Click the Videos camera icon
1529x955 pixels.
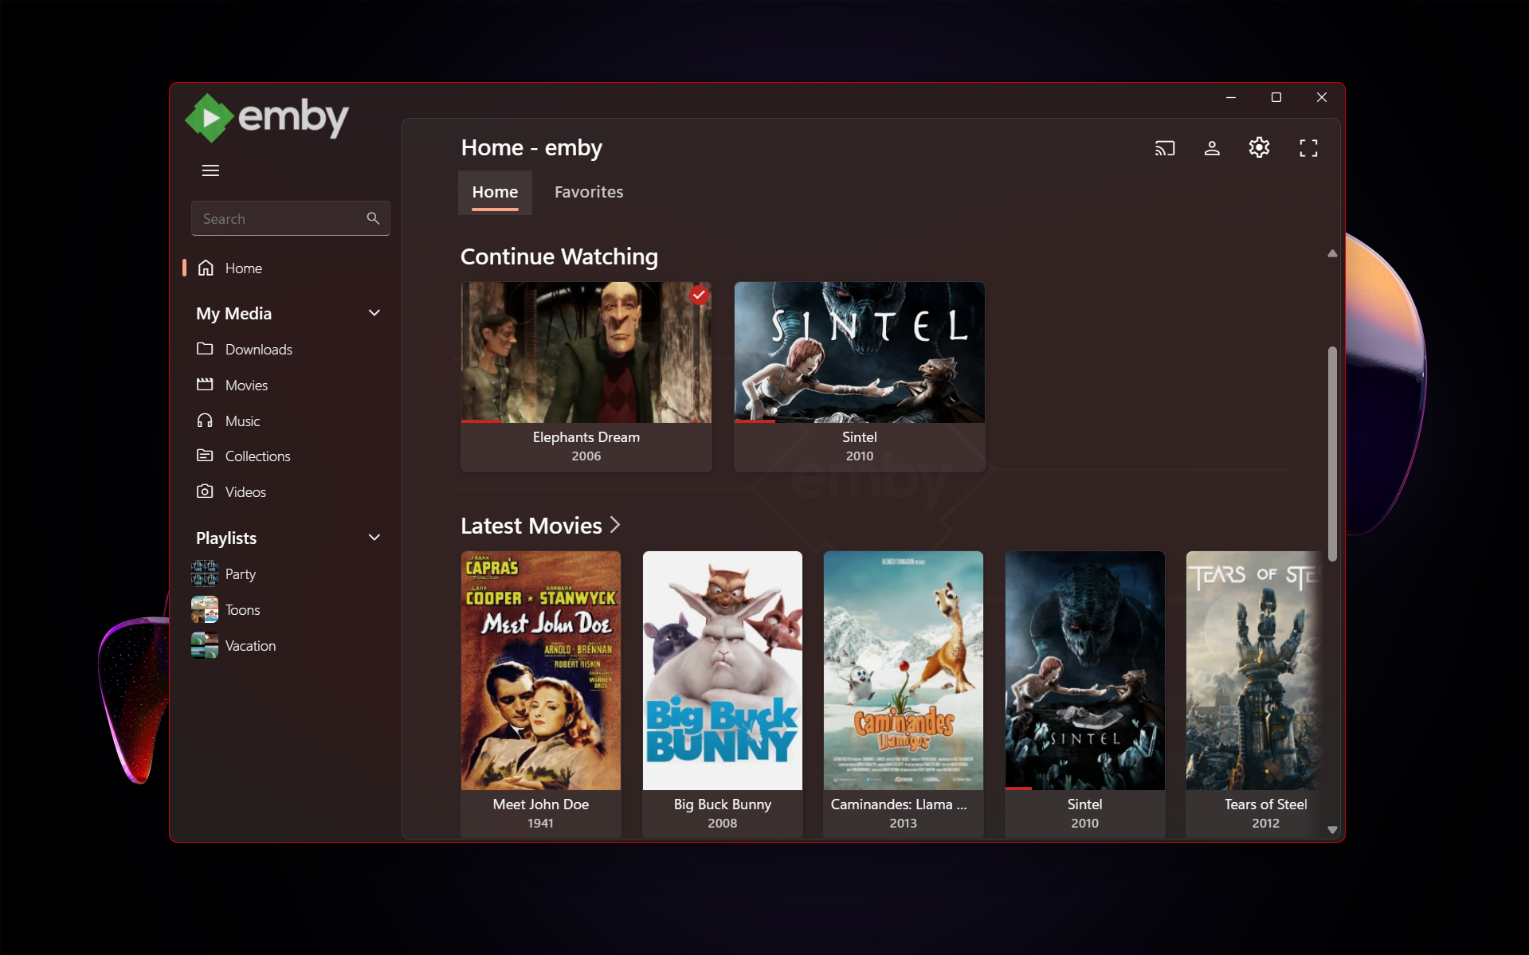pyautogui.click(x=205, y=491)
